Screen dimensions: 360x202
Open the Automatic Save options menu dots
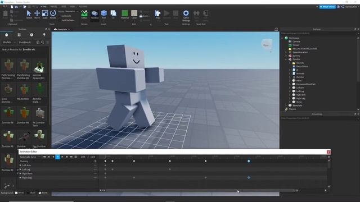[39, 157]
